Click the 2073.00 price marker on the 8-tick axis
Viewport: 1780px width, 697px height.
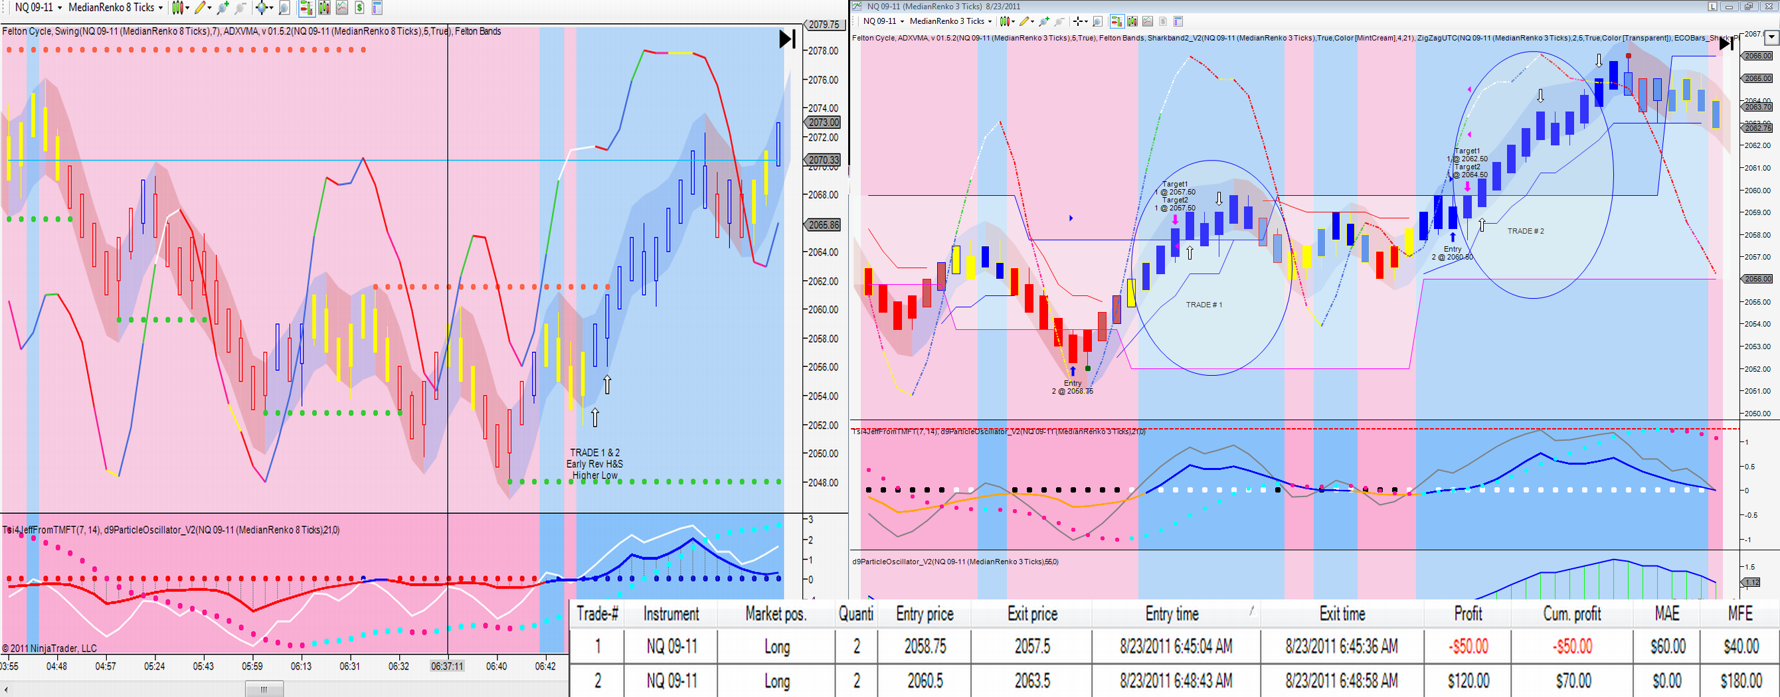pos(824,122)
